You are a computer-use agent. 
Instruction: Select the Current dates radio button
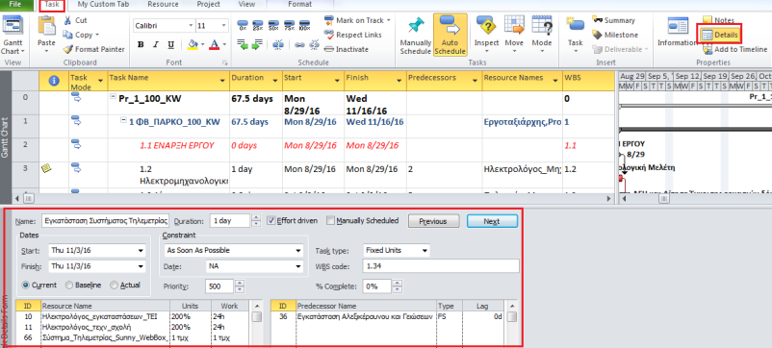click(x=25, y=285)
